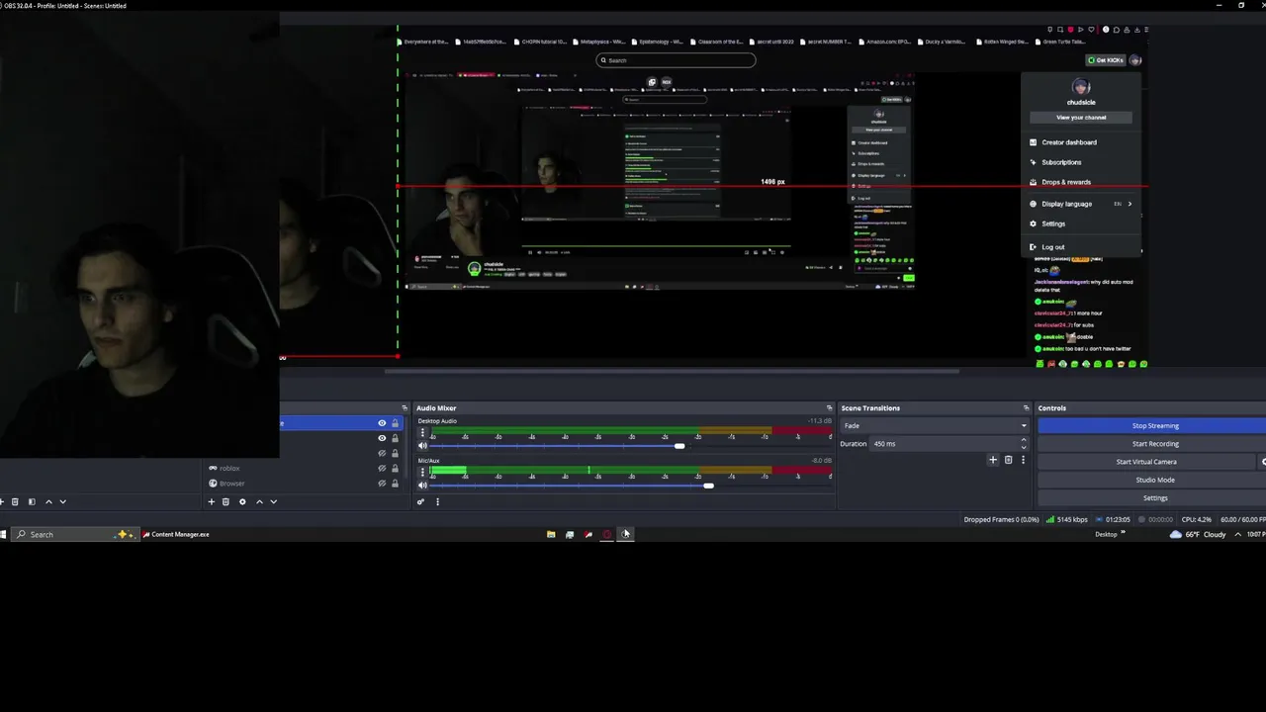Click View your channel button in preview

pyautogui.click(x=1081, y=117)
